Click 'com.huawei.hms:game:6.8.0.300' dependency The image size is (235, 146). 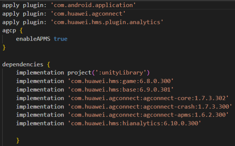click(120, 81)
